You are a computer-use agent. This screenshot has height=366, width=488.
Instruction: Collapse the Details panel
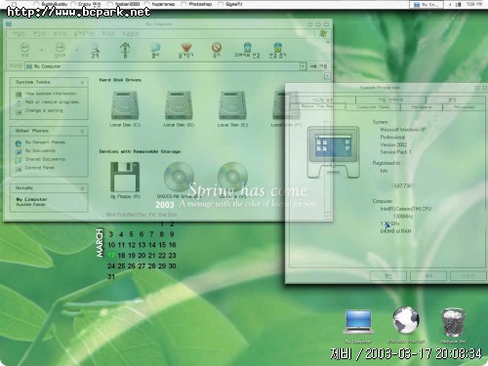click(x=82, y=188)
